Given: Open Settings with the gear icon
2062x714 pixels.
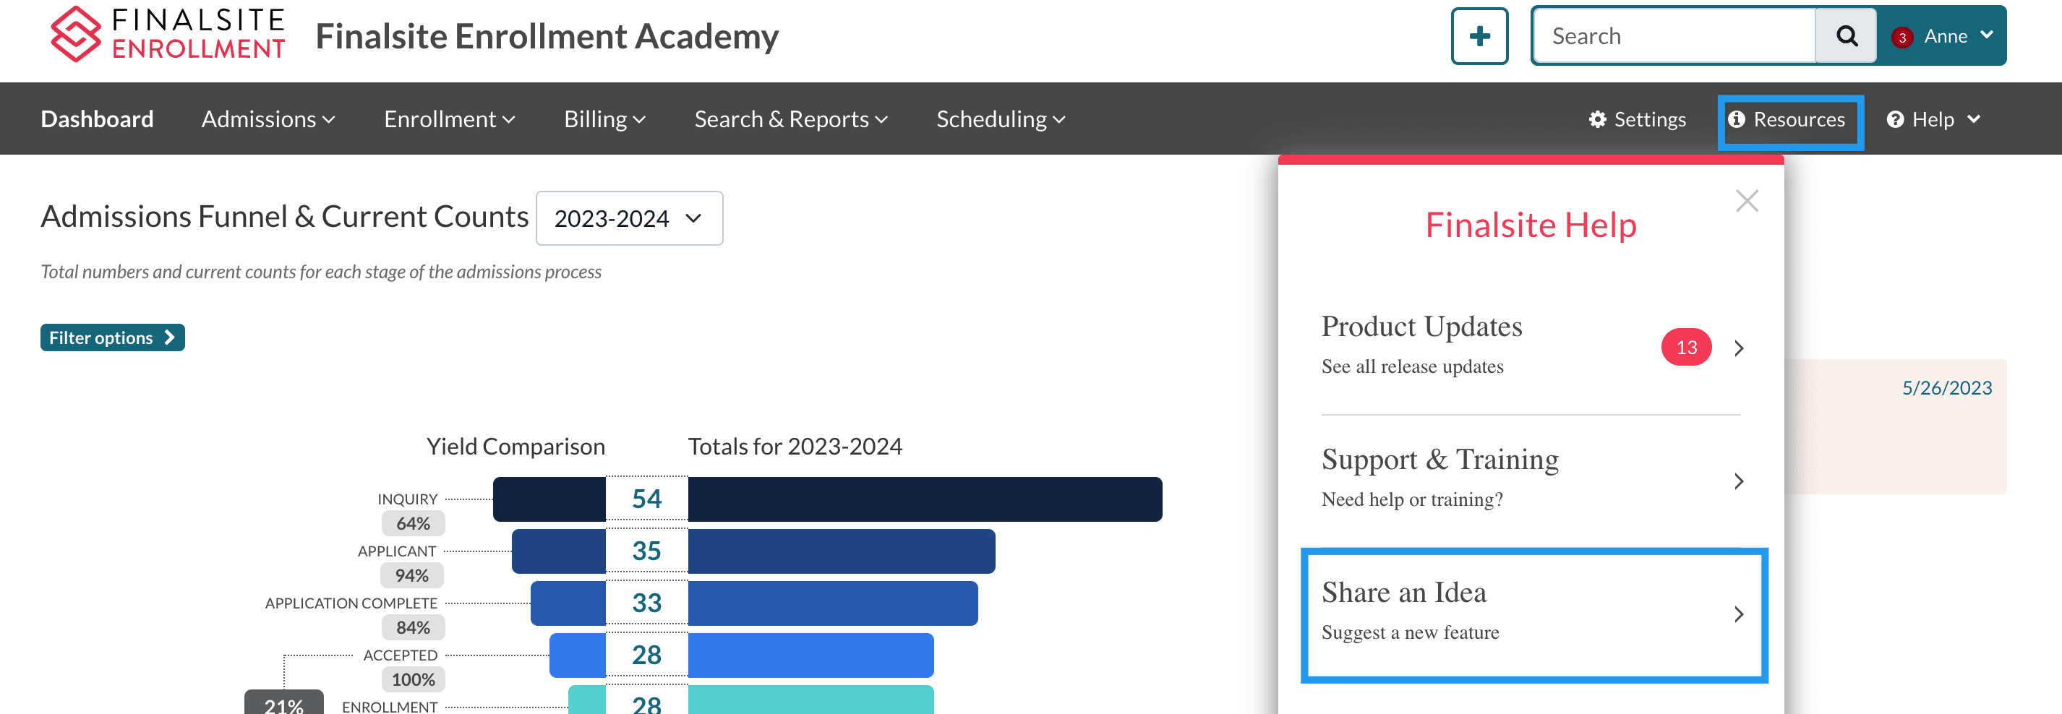Looking at the screenshot, I should pyautogui.click(x=1637, y=119).
